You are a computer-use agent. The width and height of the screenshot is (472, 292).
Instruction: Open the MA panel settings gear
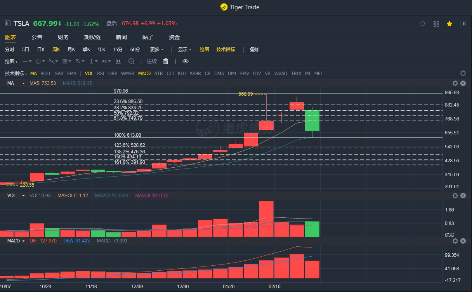(455, 83)
